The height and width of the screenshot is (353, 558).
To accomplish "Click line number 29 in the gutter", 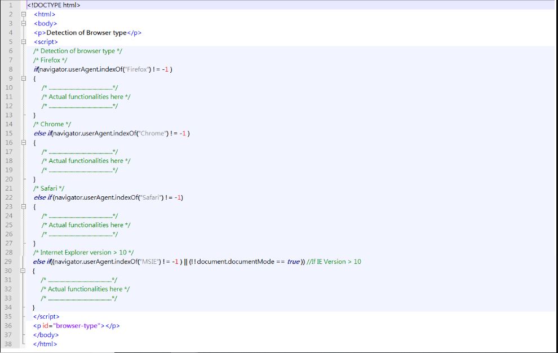I will [x=9, y=262].
